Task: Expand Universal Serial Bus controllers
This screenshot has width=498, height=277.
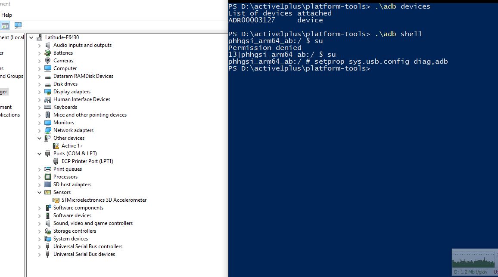Action: pyautogui.click(x=40, y=246)
